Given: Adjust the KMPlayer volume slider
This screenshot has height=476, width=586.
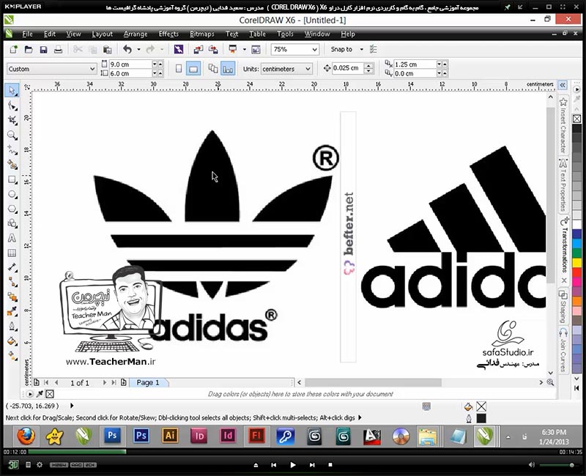Looking at the screenshot, I should 557,465.
